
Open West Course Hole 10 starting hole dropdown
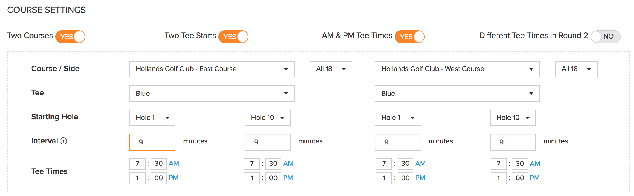[513, 118]
